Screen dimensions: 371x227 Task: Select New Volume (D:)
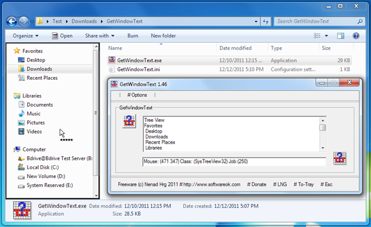click(46, 176)
